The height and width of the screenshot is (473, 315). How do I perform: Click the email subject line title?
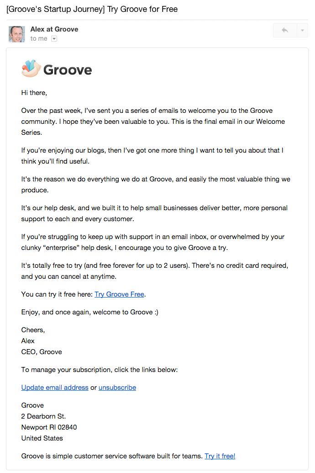pyautogui.click(x=92, y=9)
